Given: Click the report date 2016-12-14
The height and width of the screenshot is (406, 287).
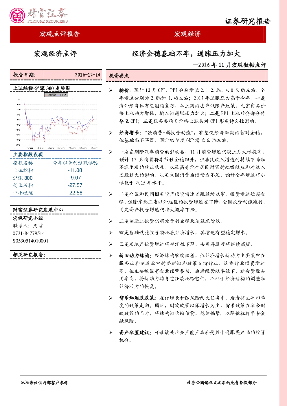Looking at the screenshot, I should click(88, 75).
